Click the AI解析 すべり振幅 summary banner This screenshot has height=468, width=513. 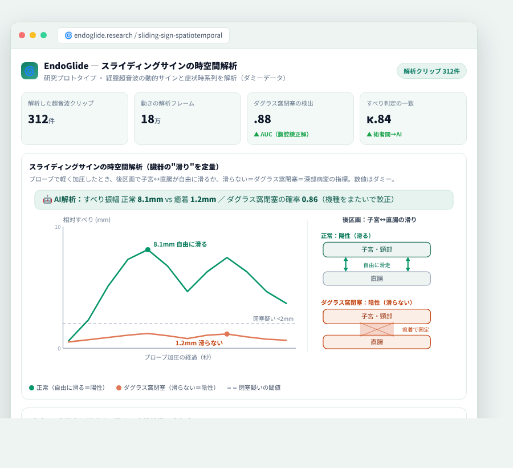244,200
